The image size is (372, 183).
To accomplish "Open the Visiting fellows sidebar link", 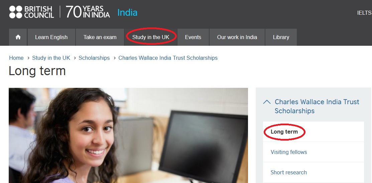I will (289, 152).
